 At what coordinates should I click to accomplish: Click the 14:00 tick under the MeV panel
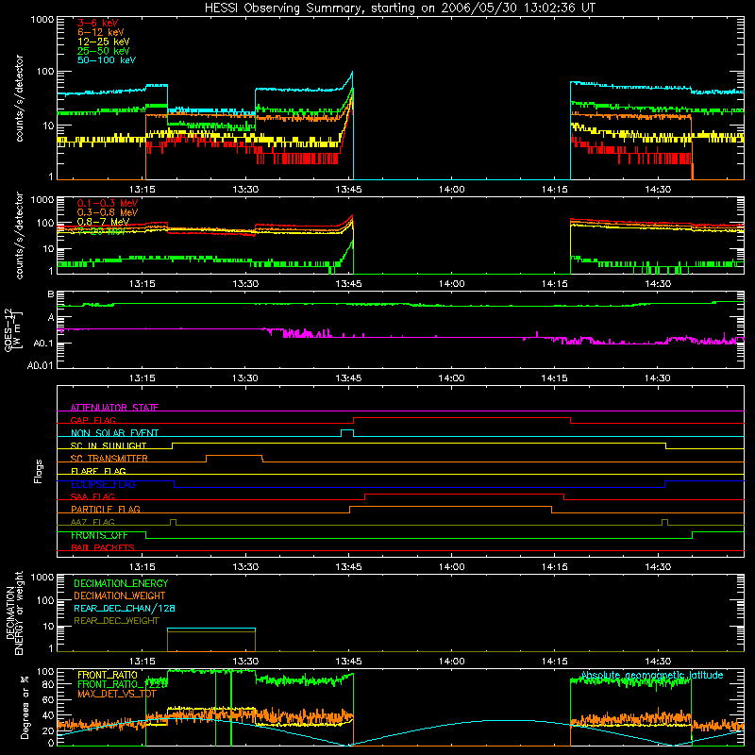point(452,284)
